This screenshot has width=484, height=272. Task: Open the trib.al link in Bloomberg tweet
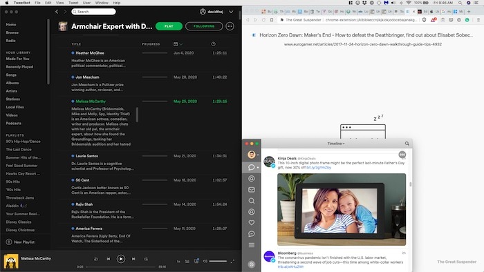[290, 266]
